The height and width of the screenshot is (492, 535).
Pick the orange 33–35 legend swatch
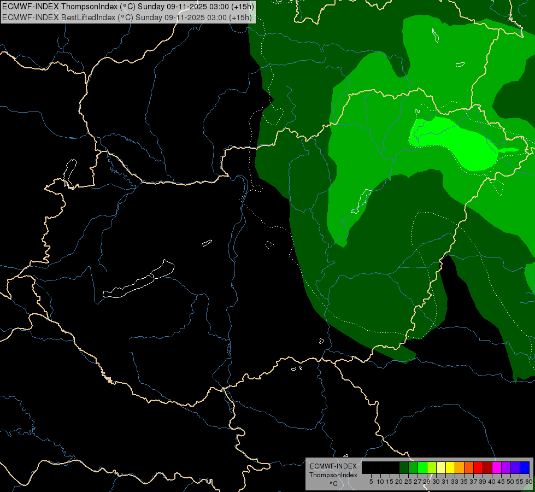460,467
